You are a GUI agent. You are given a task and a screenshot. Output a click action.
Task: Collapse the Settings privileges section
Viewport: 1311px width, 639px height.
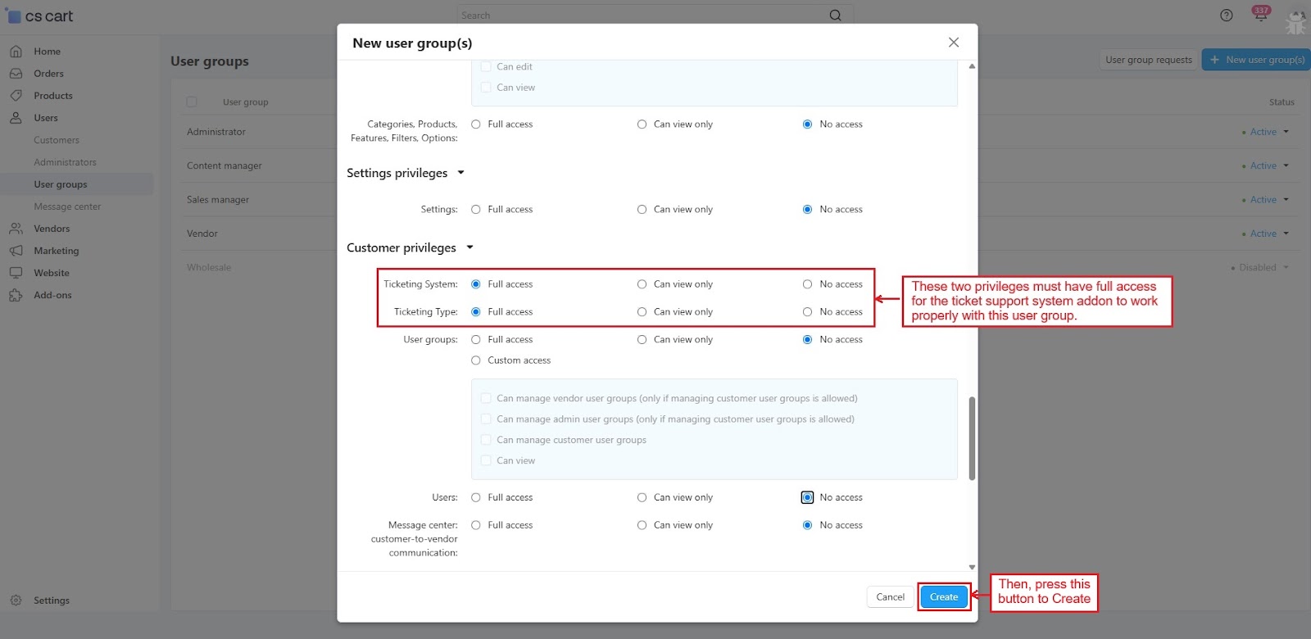click(x=460, y=173)
